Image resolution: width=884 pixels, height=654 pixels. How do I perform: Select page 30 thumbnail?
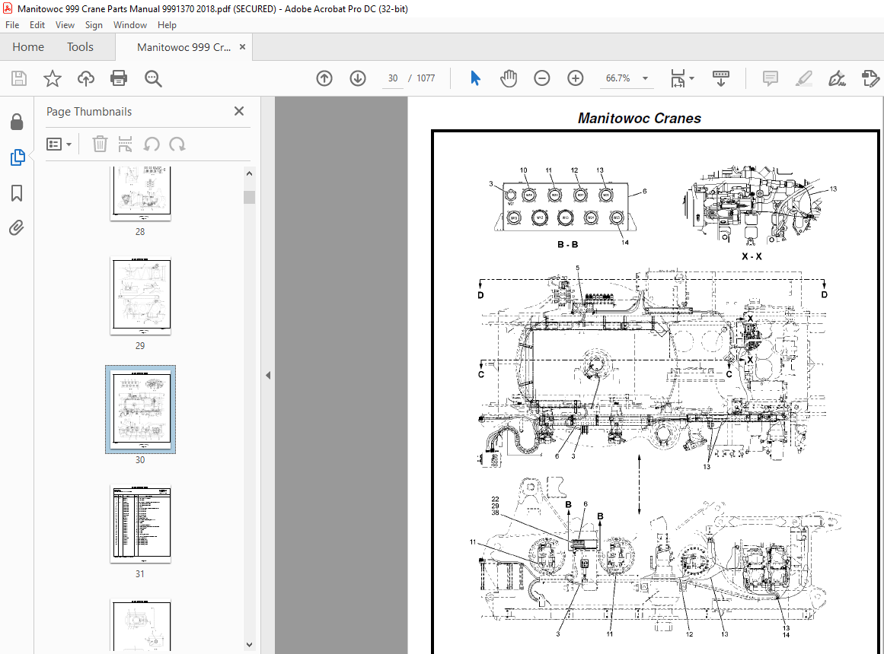pos(140,410)
